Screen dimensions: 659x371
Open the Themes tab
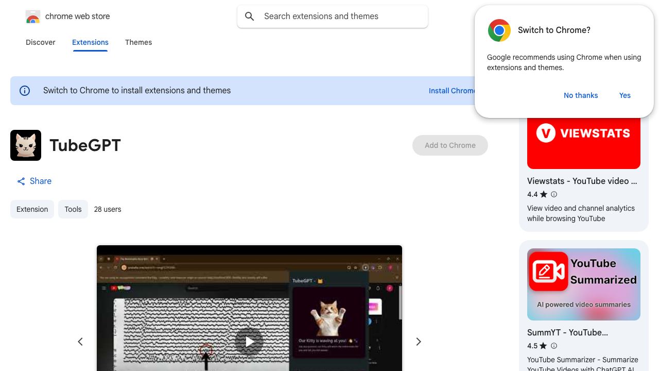(x=138, y=42)
